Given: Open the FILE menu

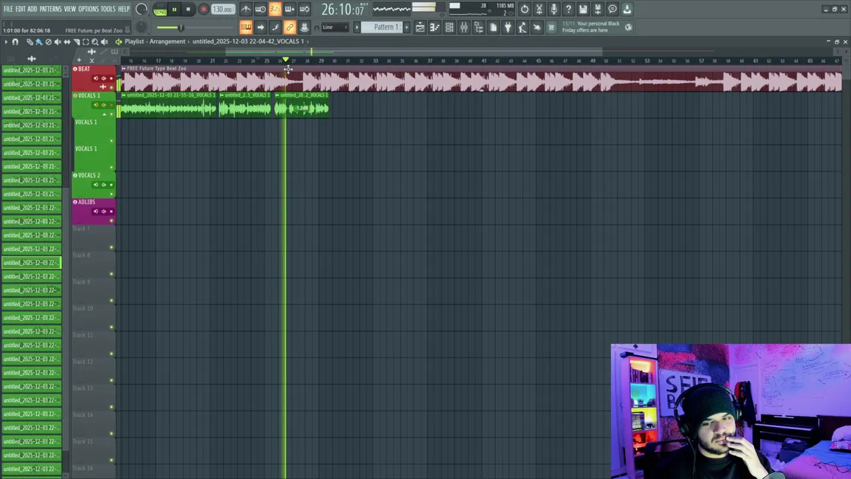Looking at the screenshot, I should [8, 9].
